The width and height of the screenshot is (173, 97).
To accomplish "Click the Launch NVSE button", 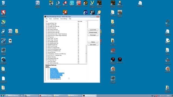I will [93, 30].
